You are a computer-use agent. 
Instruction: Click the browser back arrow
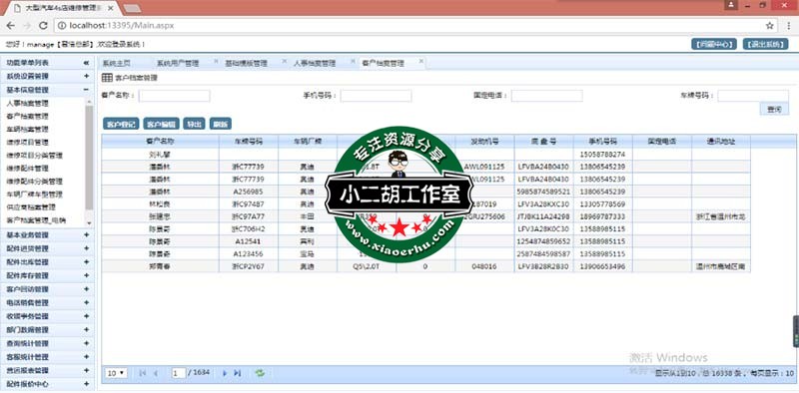coord(11,26)
